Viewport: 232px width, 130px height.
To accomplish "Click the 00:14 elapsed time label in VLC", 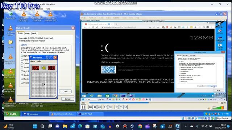I will [84, 103].
